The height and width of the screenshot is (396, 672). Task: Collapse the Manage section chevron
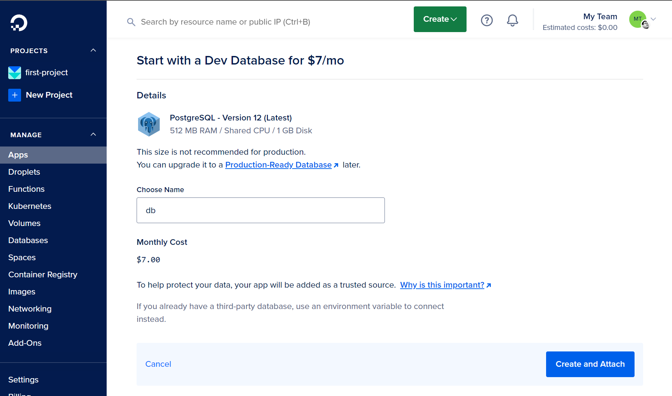(x=93, y=135)
